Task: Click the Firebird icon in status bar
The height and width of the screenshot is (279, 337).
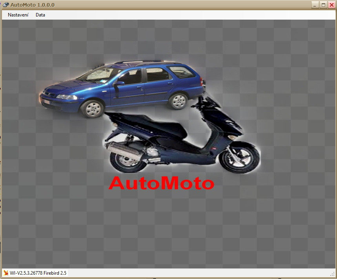Action: [x=6, y=273]
